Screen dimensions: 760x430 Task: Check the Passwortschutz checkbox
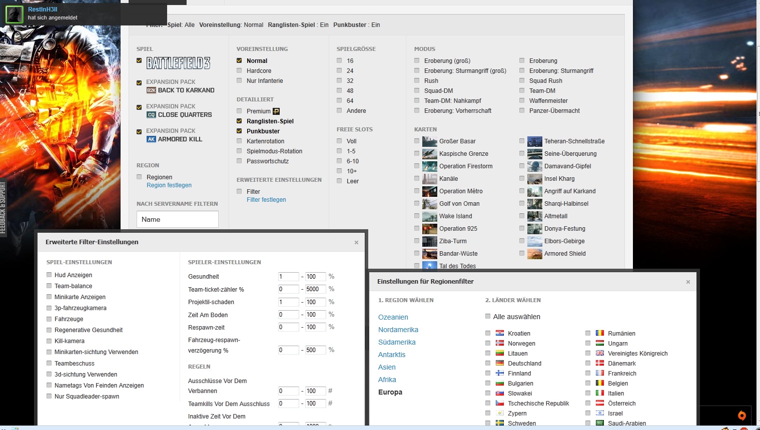[239, 161]
